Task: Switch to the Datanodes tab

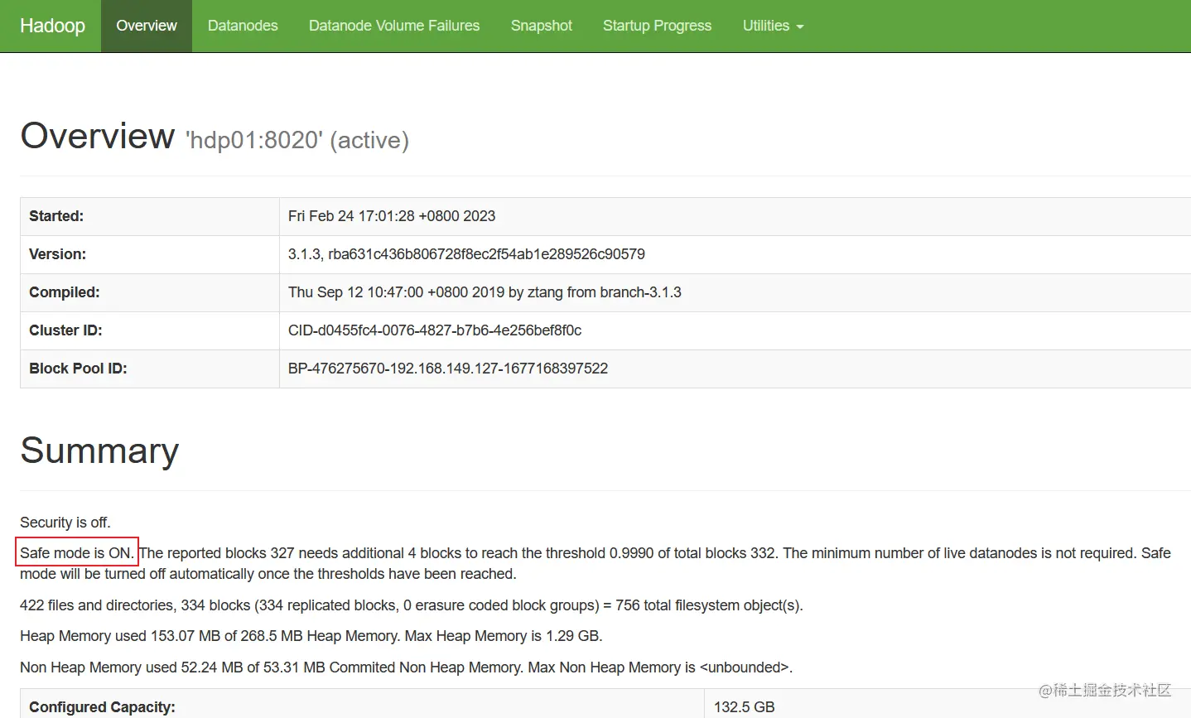Action: pyautogui.click(x=243, y=26)
